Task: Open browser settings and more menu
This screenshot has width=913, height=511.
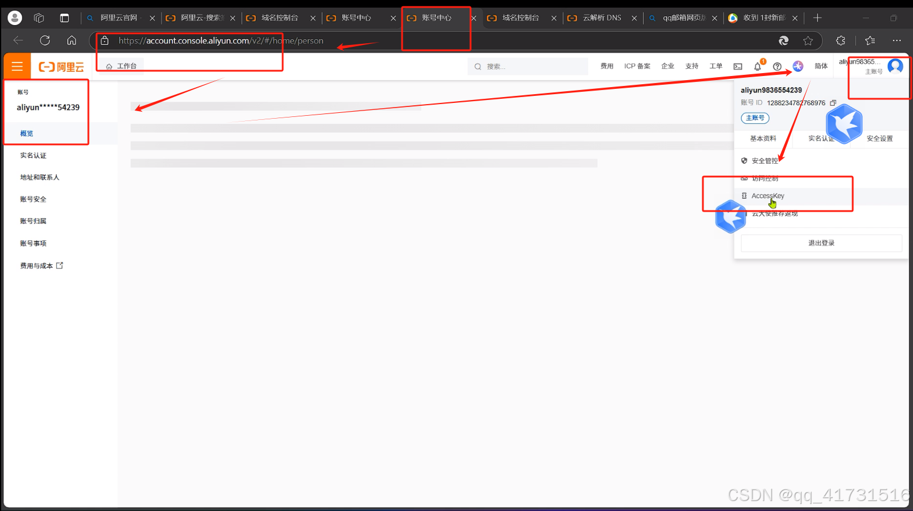Action: click(897, 40)
